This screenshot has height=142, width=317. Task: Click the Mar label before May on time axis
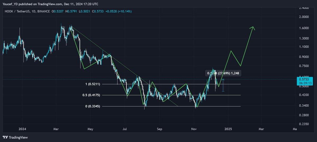(56, 129)
